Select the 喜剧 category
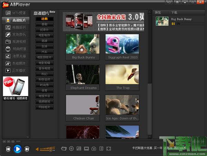This screenshot has width=207, height=156. 45,24
